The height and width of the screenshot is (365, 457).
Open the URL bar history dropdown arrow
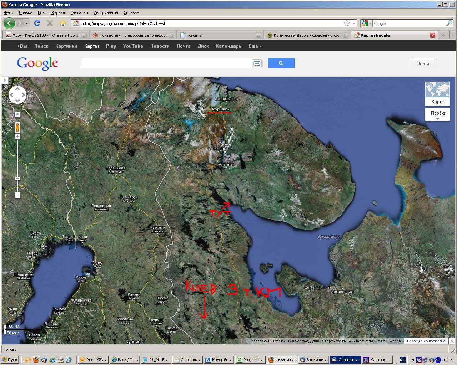click(x=354, y=23)
